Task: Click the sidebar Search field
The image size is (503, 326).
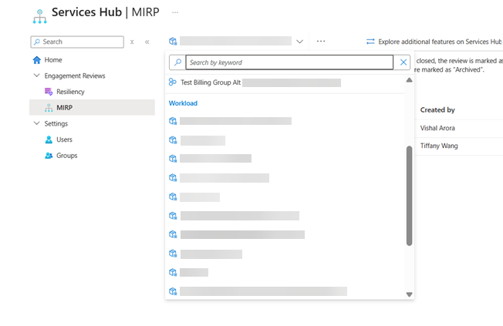Action: pos(77,42)
